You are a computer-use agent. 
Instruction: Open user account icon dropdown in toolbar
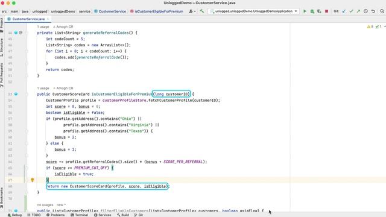coord(192,11)
